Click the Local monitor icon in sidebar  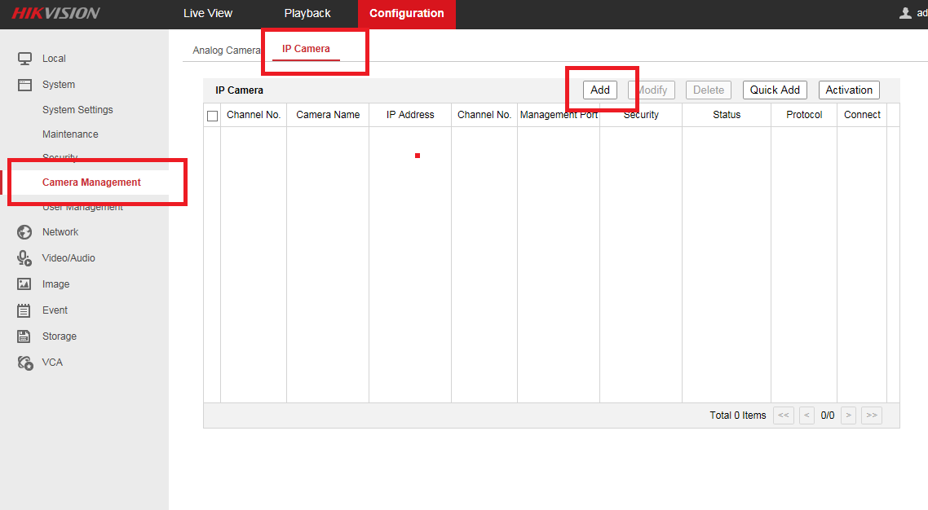click(24, 59)
